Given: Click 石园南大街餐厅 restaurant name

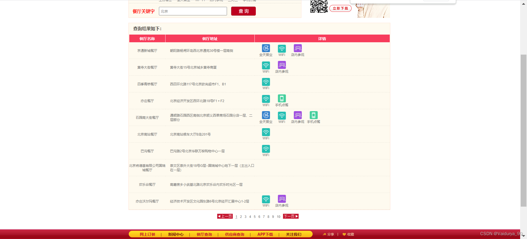Looking at the screenshot, I should (147, 118).
